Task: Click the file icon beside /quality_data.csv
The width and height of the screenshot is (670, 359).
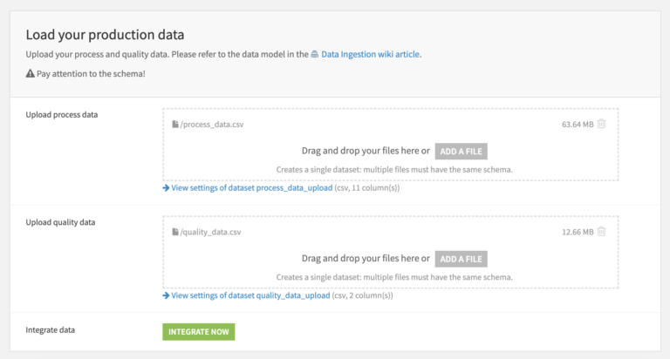Action: (x=175, y=232)
